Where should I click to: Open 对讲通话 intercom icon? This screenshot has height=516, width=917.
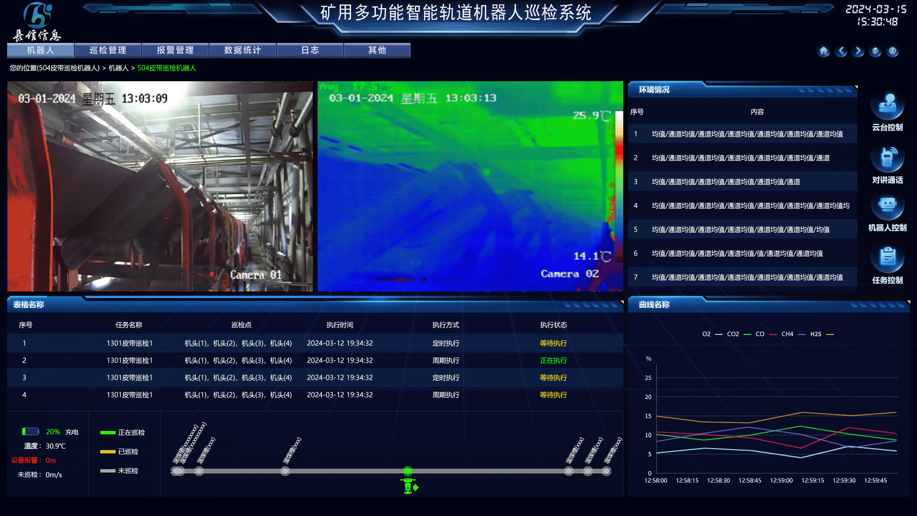(x=887, y=159)
